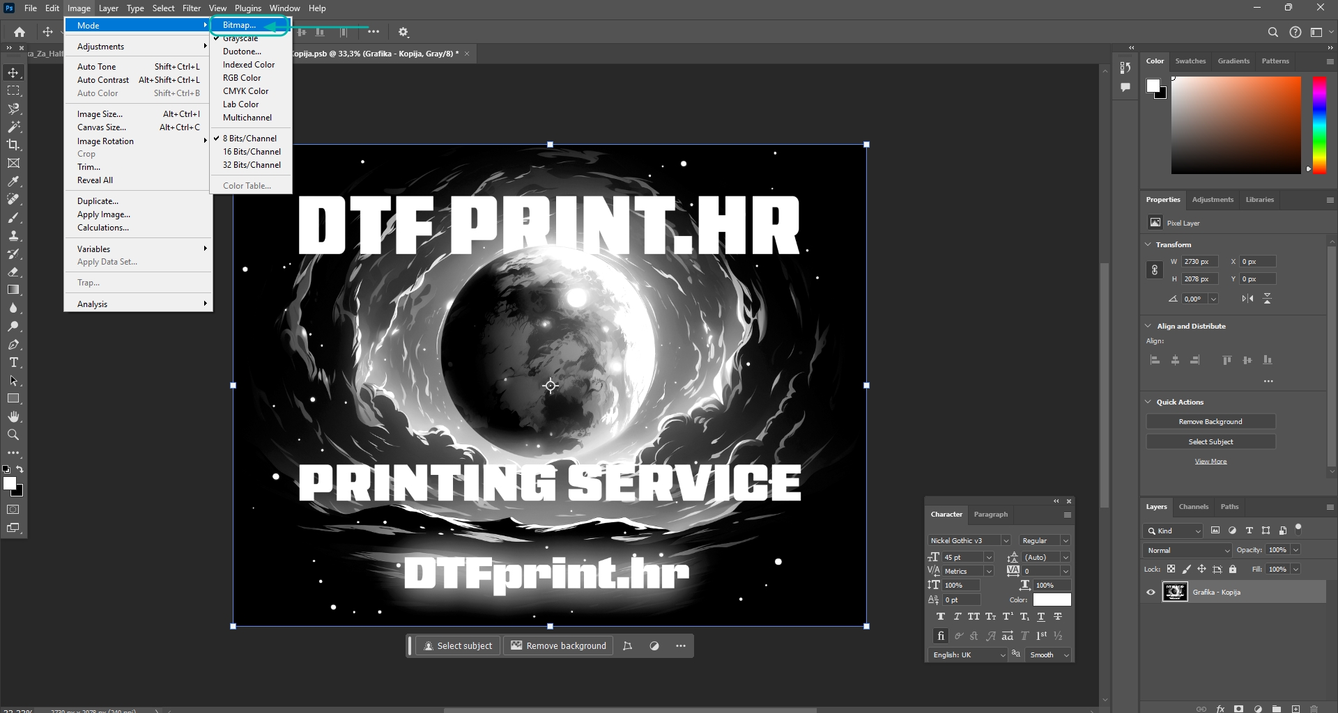Open the font family dropdown Nickel Gothic v3
1338x713 pixels.
(969, 540)
